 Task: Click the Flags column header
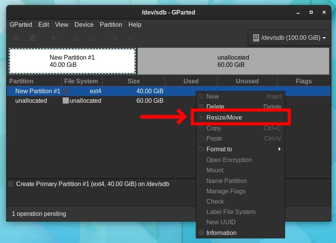(x=304, y=81)
